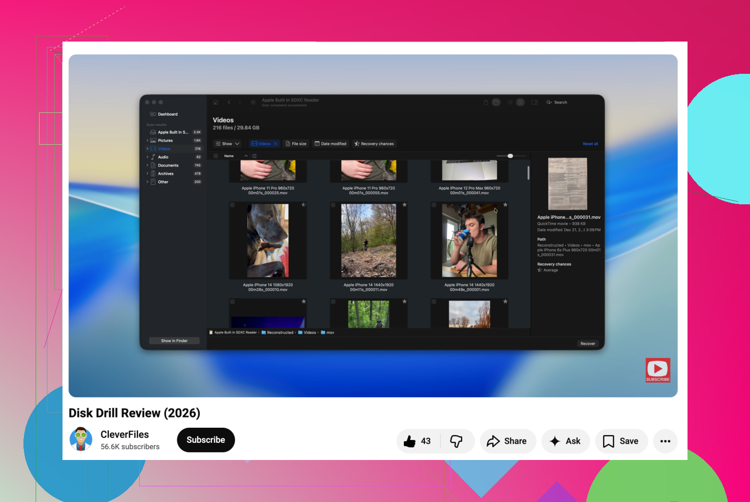The width and height of the screenshot is (750, 502).
Task: Expand the Pictures category arrow
Action: click(147, 140)
